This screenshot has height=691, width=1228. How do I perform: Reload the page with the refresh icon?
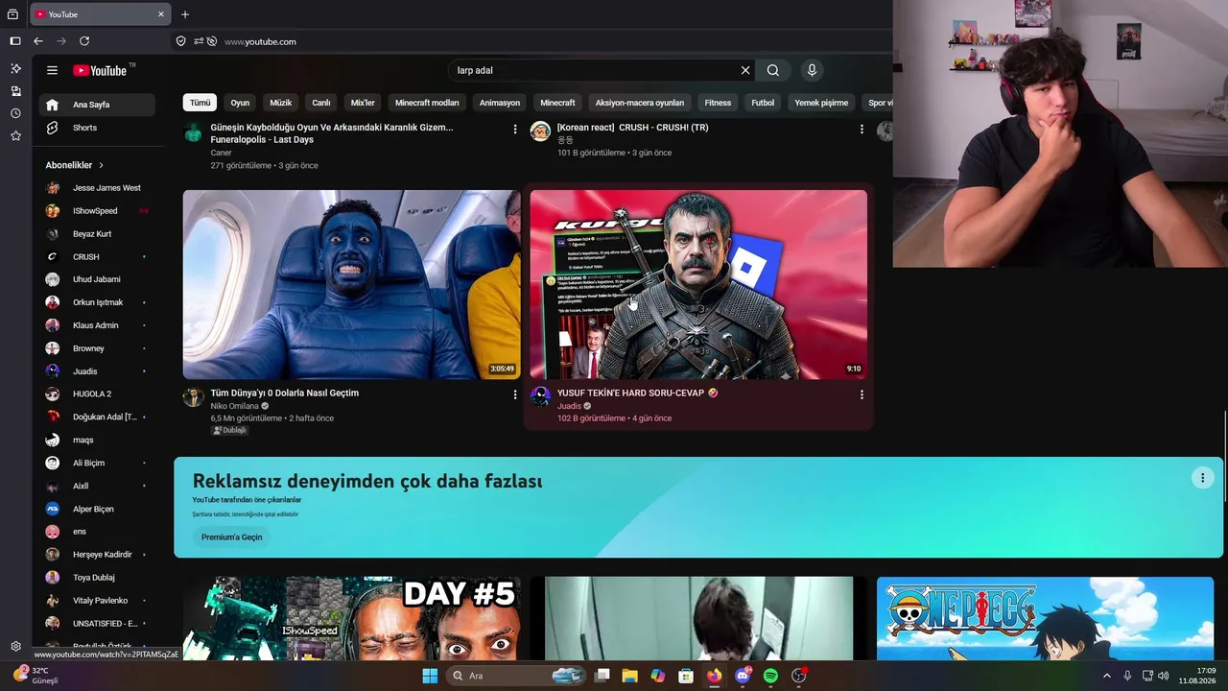click(x=84, y=41)
